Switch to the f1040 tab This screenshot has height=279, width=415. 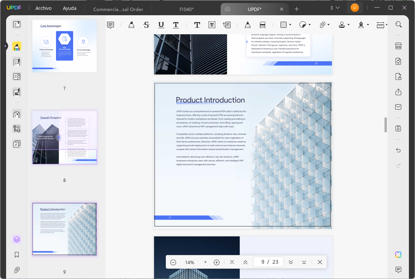tap(186, 9)
